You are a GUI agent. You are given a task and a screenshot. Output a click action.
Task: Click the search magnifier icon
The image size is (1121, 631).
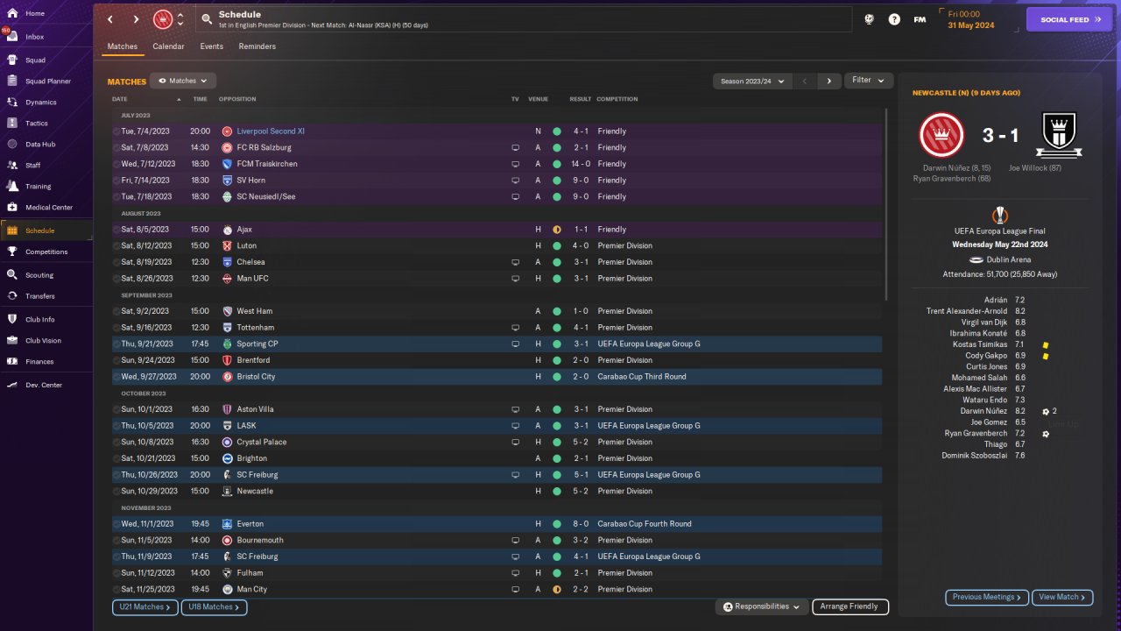click(x=206, y=18)
